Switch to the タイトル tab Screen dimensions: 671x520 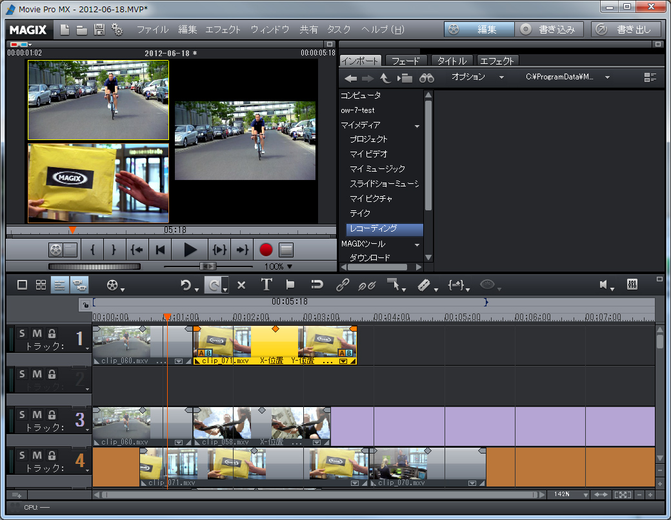(452, 61)
